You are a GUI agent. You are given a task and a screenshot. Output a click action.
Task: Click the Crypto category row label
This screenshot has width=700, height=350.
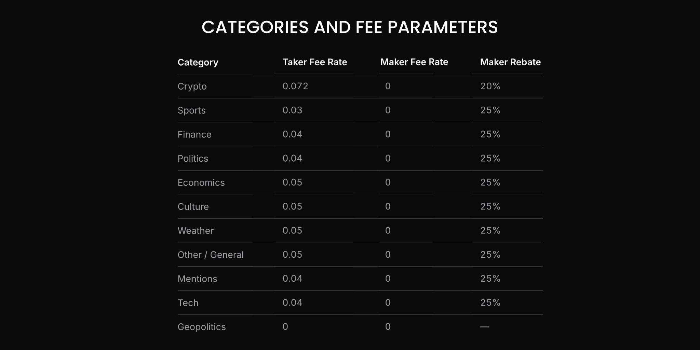coord(192,86)
